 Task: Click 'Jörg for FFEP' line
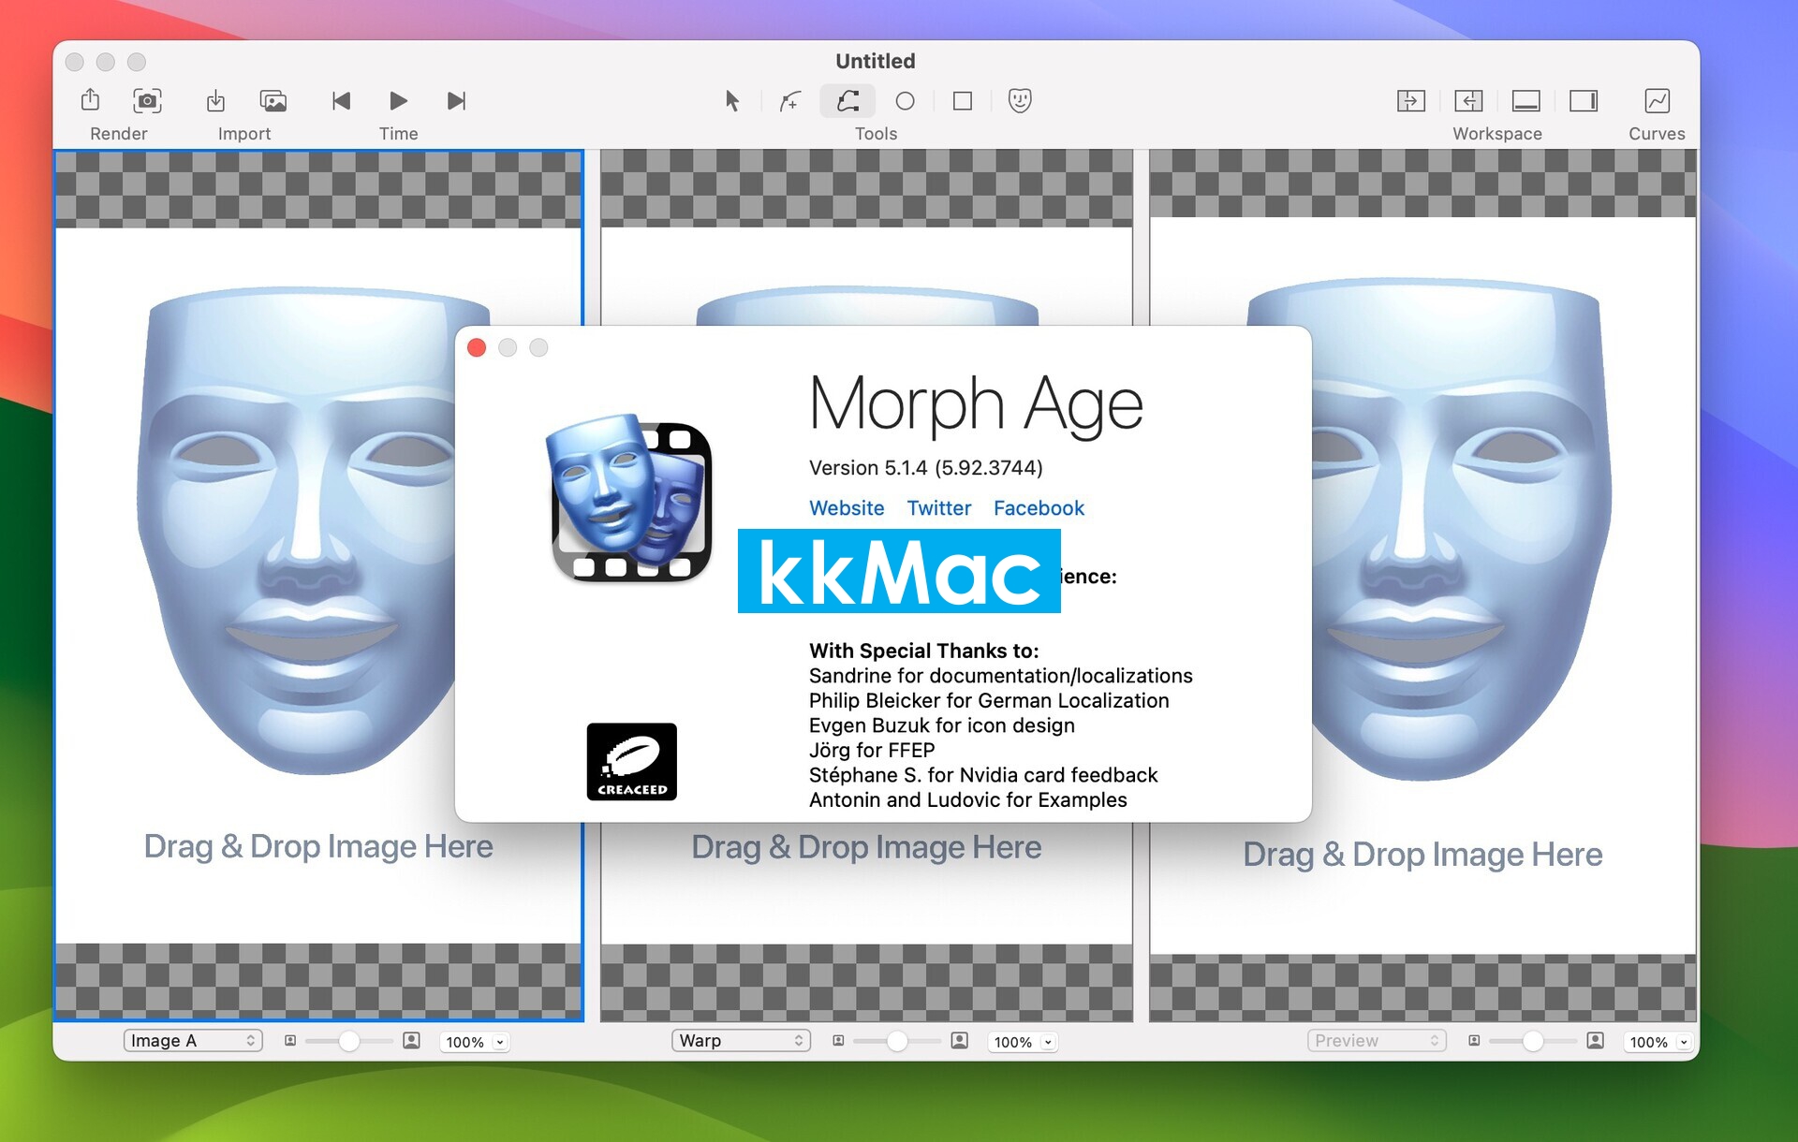872,751
